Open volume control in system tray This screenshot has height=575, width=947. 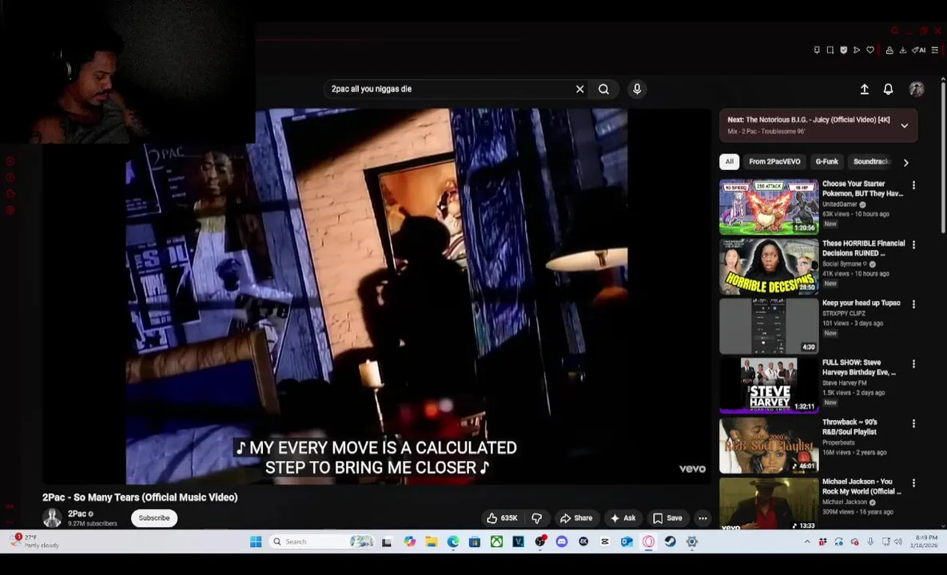click(x=898, y=541)
